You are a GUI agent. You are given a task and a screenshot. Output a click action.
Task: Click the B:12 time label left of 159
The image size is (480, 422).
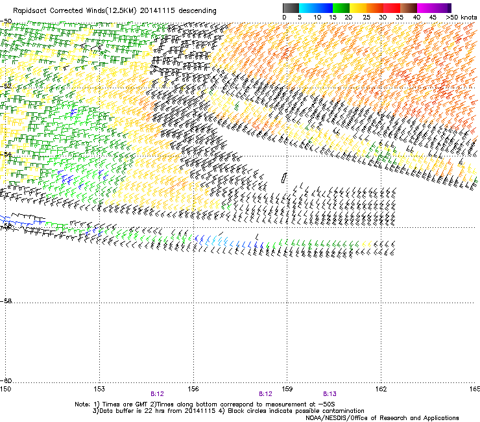[x=265, y=394]
